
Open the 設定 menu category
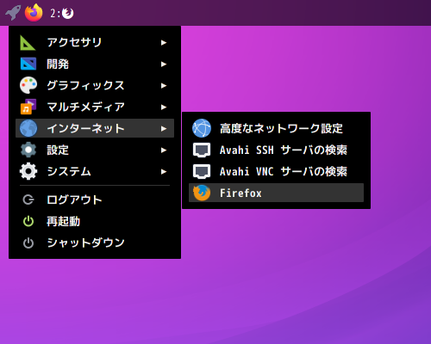coord(95,150)
